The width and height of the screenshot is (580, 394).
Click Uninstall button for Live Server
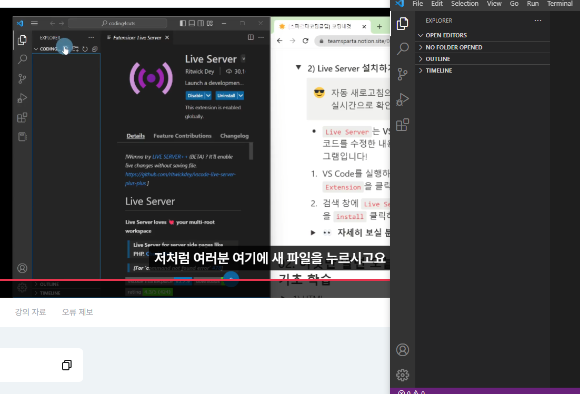tap(226, 95)
